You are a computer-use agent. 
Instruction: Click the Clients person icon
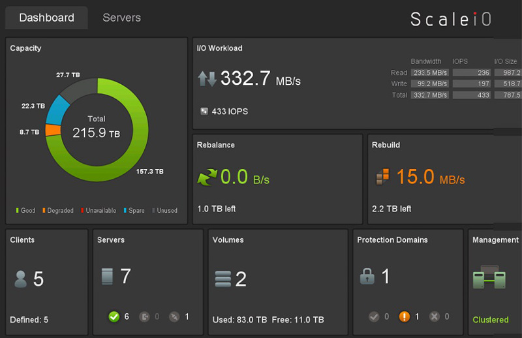[21, 279]
